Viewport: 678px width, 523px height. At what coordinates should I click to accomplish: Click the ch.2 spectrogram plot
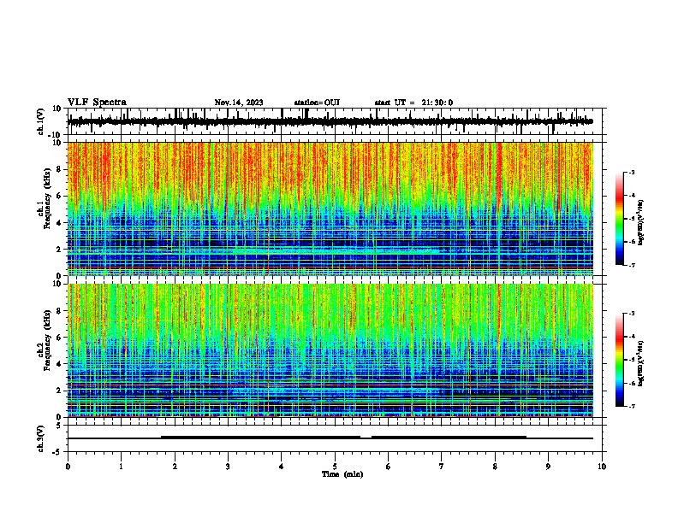tap(330, 350)
